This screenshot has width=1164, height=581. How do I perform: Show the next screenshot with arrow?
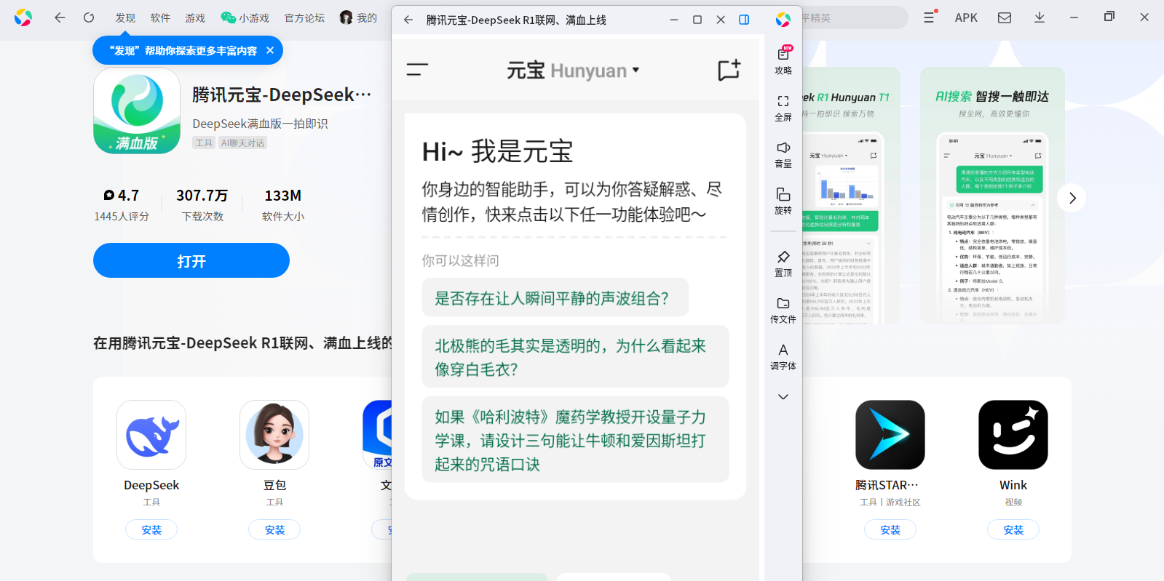click(1072, 198)
